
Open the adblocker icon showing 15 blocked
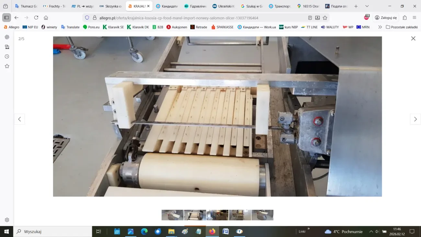pos(366,18)
